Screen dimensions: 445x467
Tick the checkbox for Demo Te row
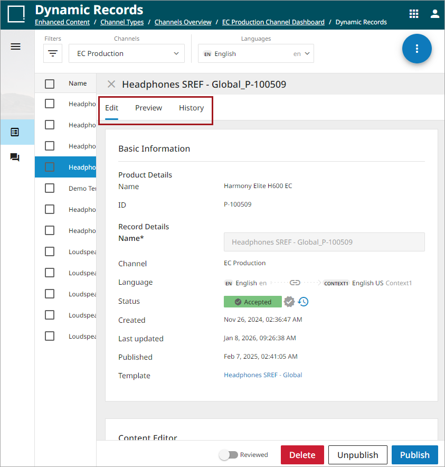pyautogui.click(x=50, y=188)
